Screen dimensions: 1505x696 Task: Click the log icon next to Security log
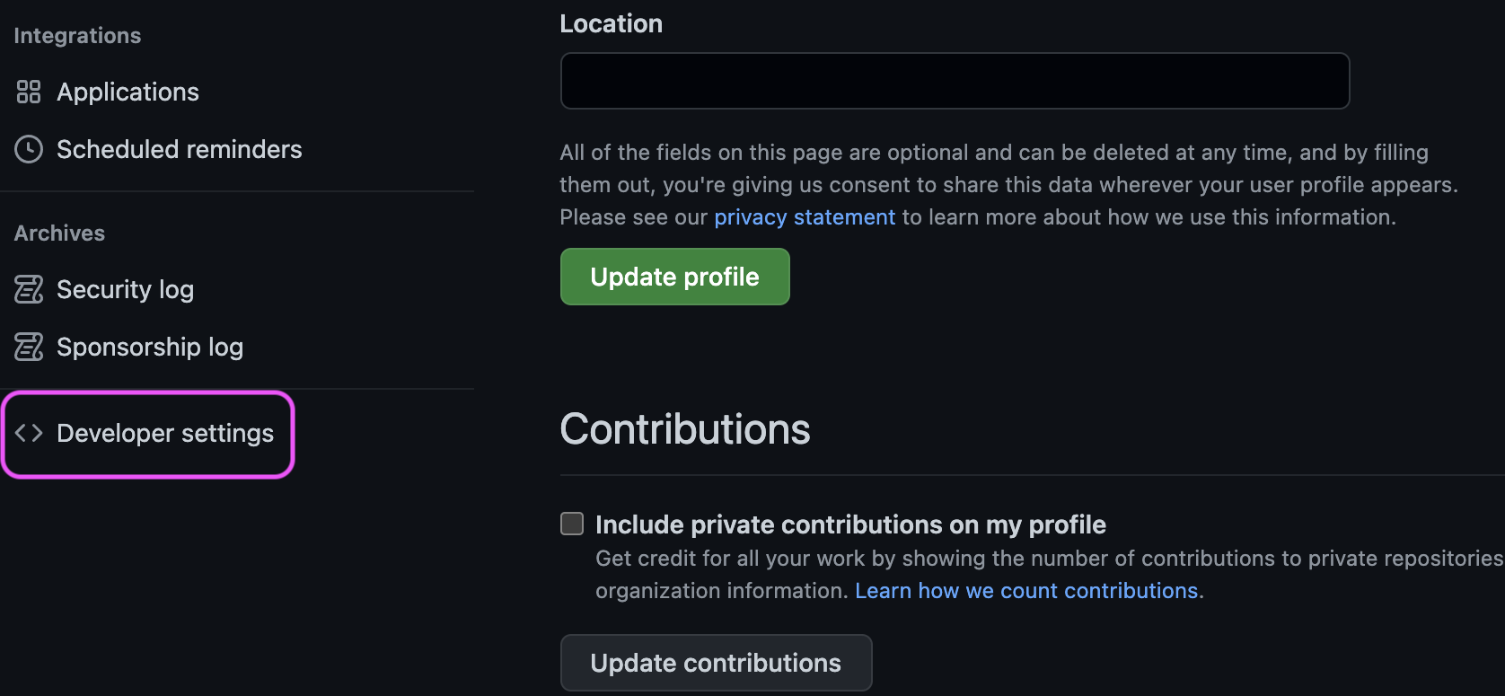coord(29,289)
